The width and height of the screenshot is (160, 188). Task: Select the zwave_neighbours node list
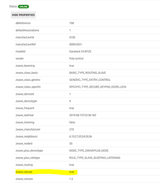pos(80,136)
